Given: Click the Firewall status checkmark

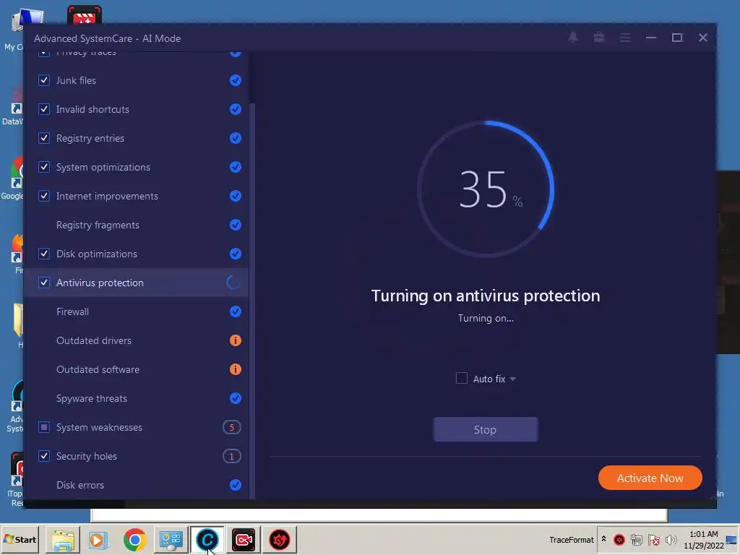Looking at the screenshot, I should [x=236, y=311].
